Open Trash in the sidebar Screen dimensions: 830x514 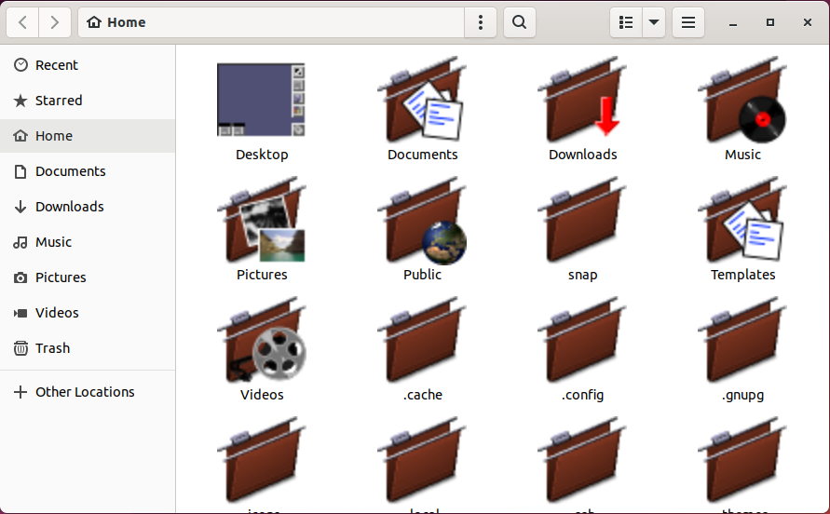click(88, 348)
